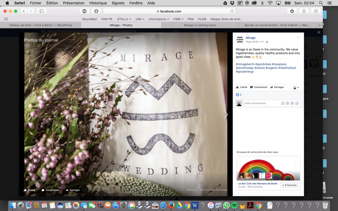This screenshot has width=338, height=211.
Task: Join Le Bon Coin des Mamans group
Action: [x=289, y=185]
